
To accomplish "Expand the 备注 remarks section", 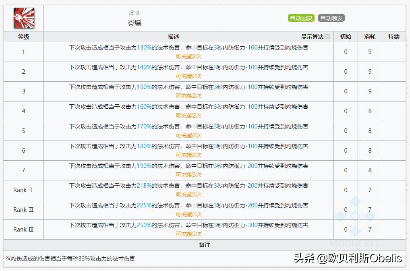I will [x=205, y=245].
